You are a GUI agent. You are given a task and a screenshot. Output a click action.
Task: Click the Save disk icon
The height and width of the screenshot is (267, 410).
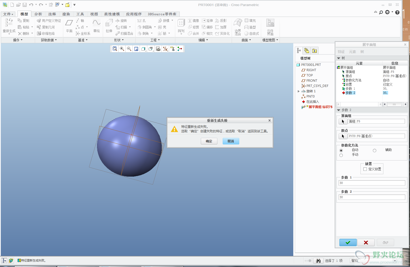click(25, 5)
